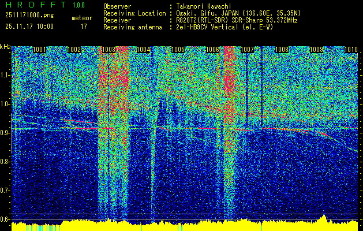Click the Receiver field label
Screen dimensions: 363x231
(x=117, y=20)
